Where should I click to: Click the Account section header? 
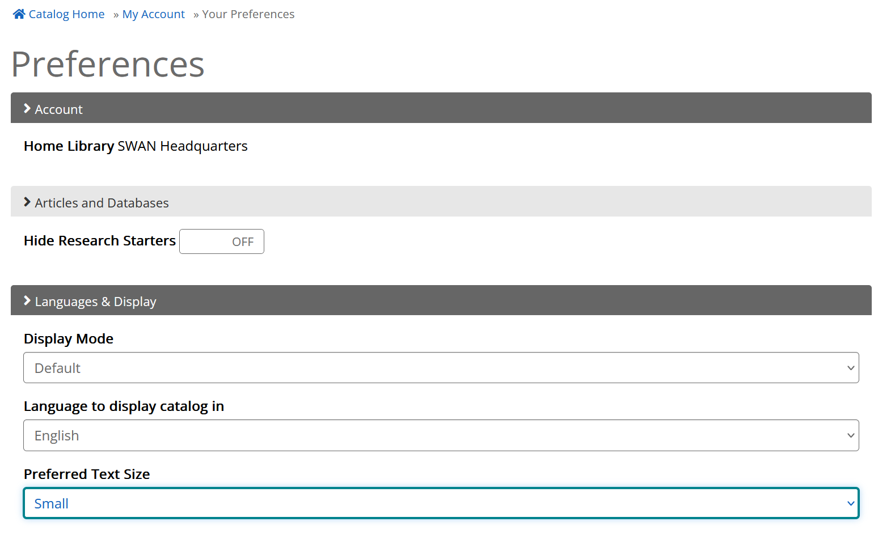click(441, 108)
